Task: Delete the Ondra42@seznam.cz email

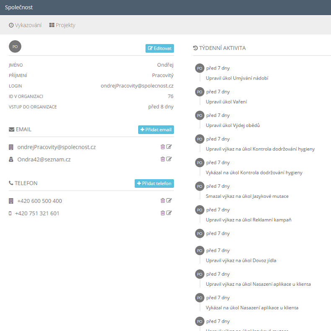Action: tap(163, 159)
